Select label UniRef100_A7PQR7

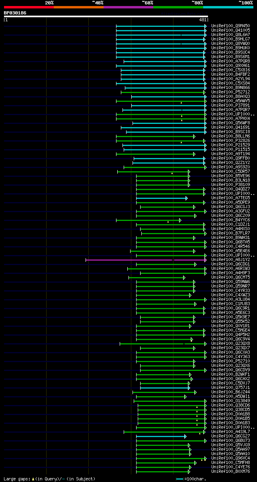230,109
